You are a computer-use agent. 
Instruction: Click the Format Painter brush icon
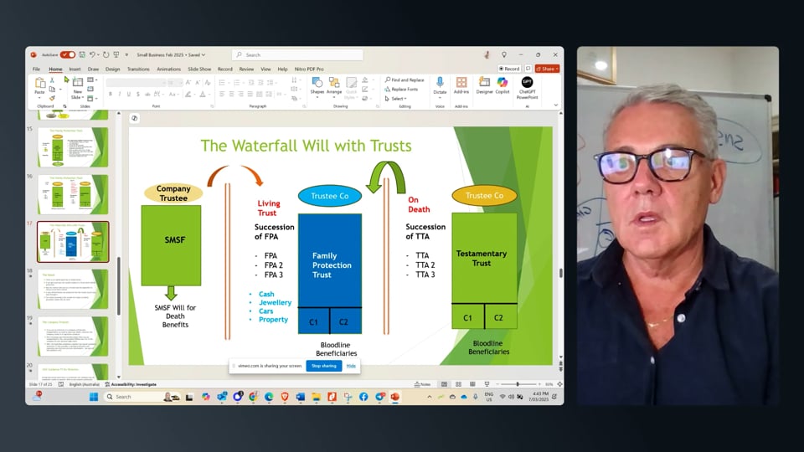pos(52,98)
